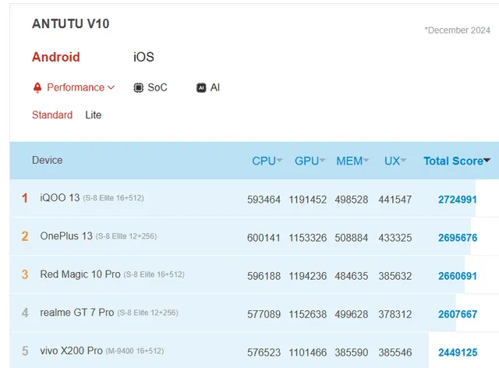The height and width of the screenshot is (368, 499).
Task: Click the Performance rocket icon
Action: click(x=37, y=87)
